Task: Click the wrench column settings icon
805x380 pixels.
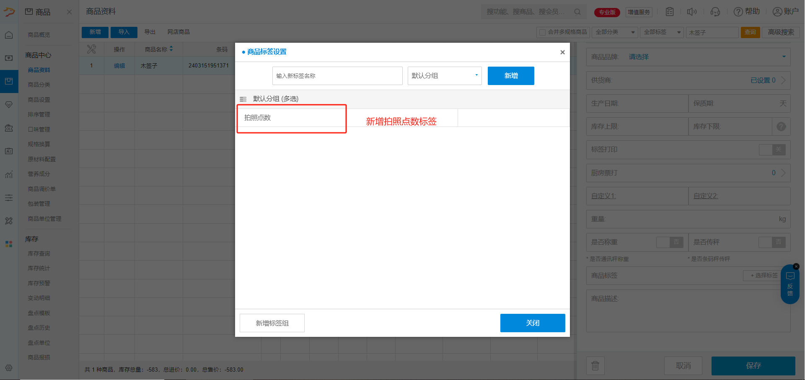Action: tap(91, 49)
